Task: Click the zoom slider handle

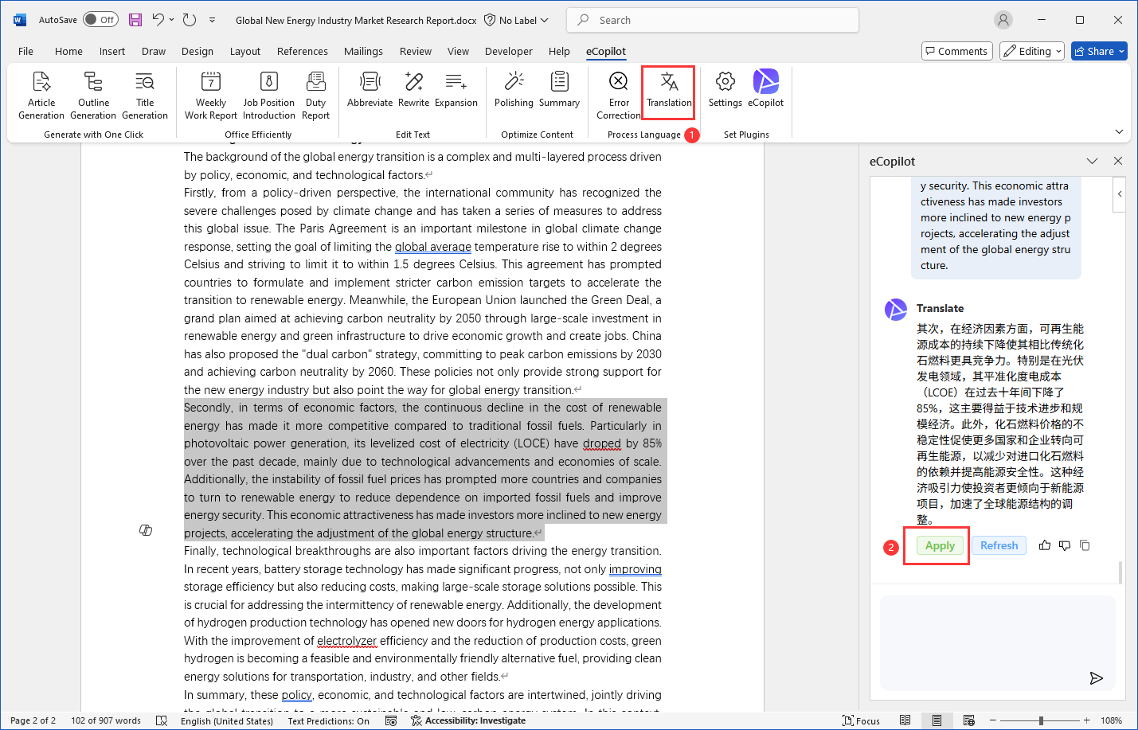Action: point(1041,720)
